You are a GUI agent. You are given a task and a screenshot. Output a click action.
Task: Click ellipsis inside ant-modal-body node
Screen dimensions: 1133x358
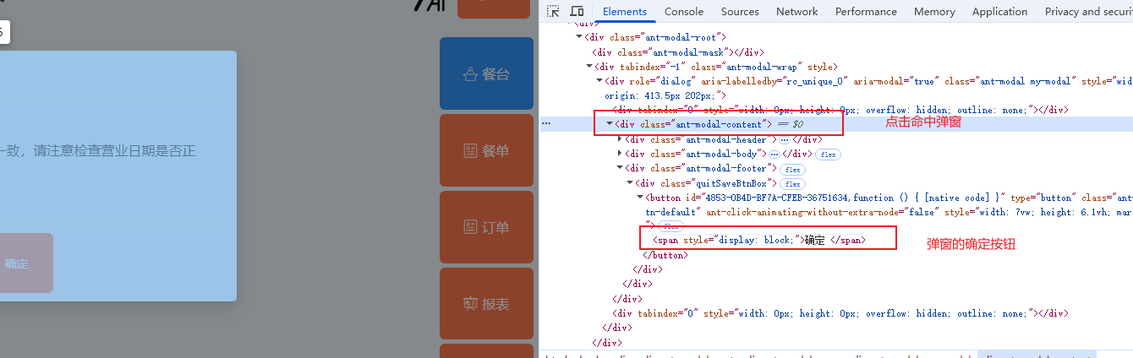click(x=774, y=155)
